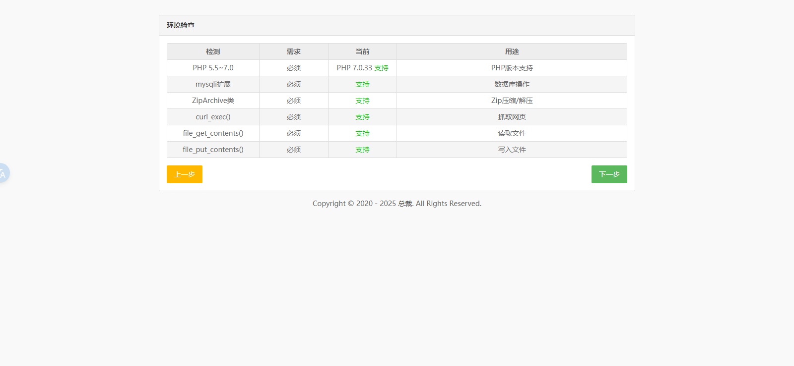Viewport: 794px width, 366px height.
Task: Select the PHP版本支持 usage cell
Action: 512,68
